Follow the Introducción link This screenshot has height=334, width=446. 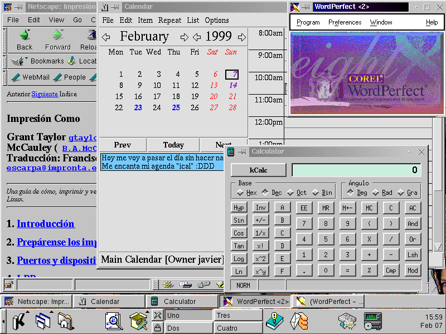pyautogui.click(x=45, y=224)
